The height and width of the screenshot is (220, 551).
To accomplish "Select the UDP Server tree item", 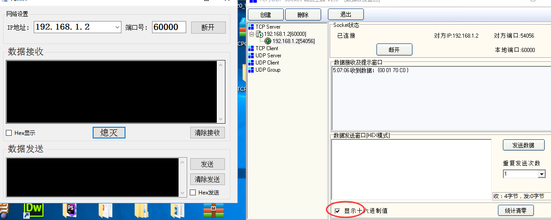I will (269, 56).
